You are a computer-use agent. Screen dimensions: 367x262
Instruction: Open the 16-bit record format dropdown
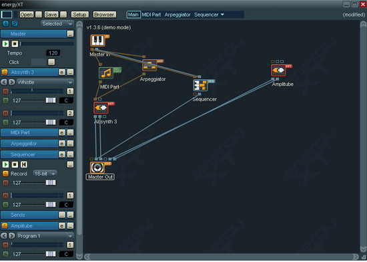coord(45,174)
